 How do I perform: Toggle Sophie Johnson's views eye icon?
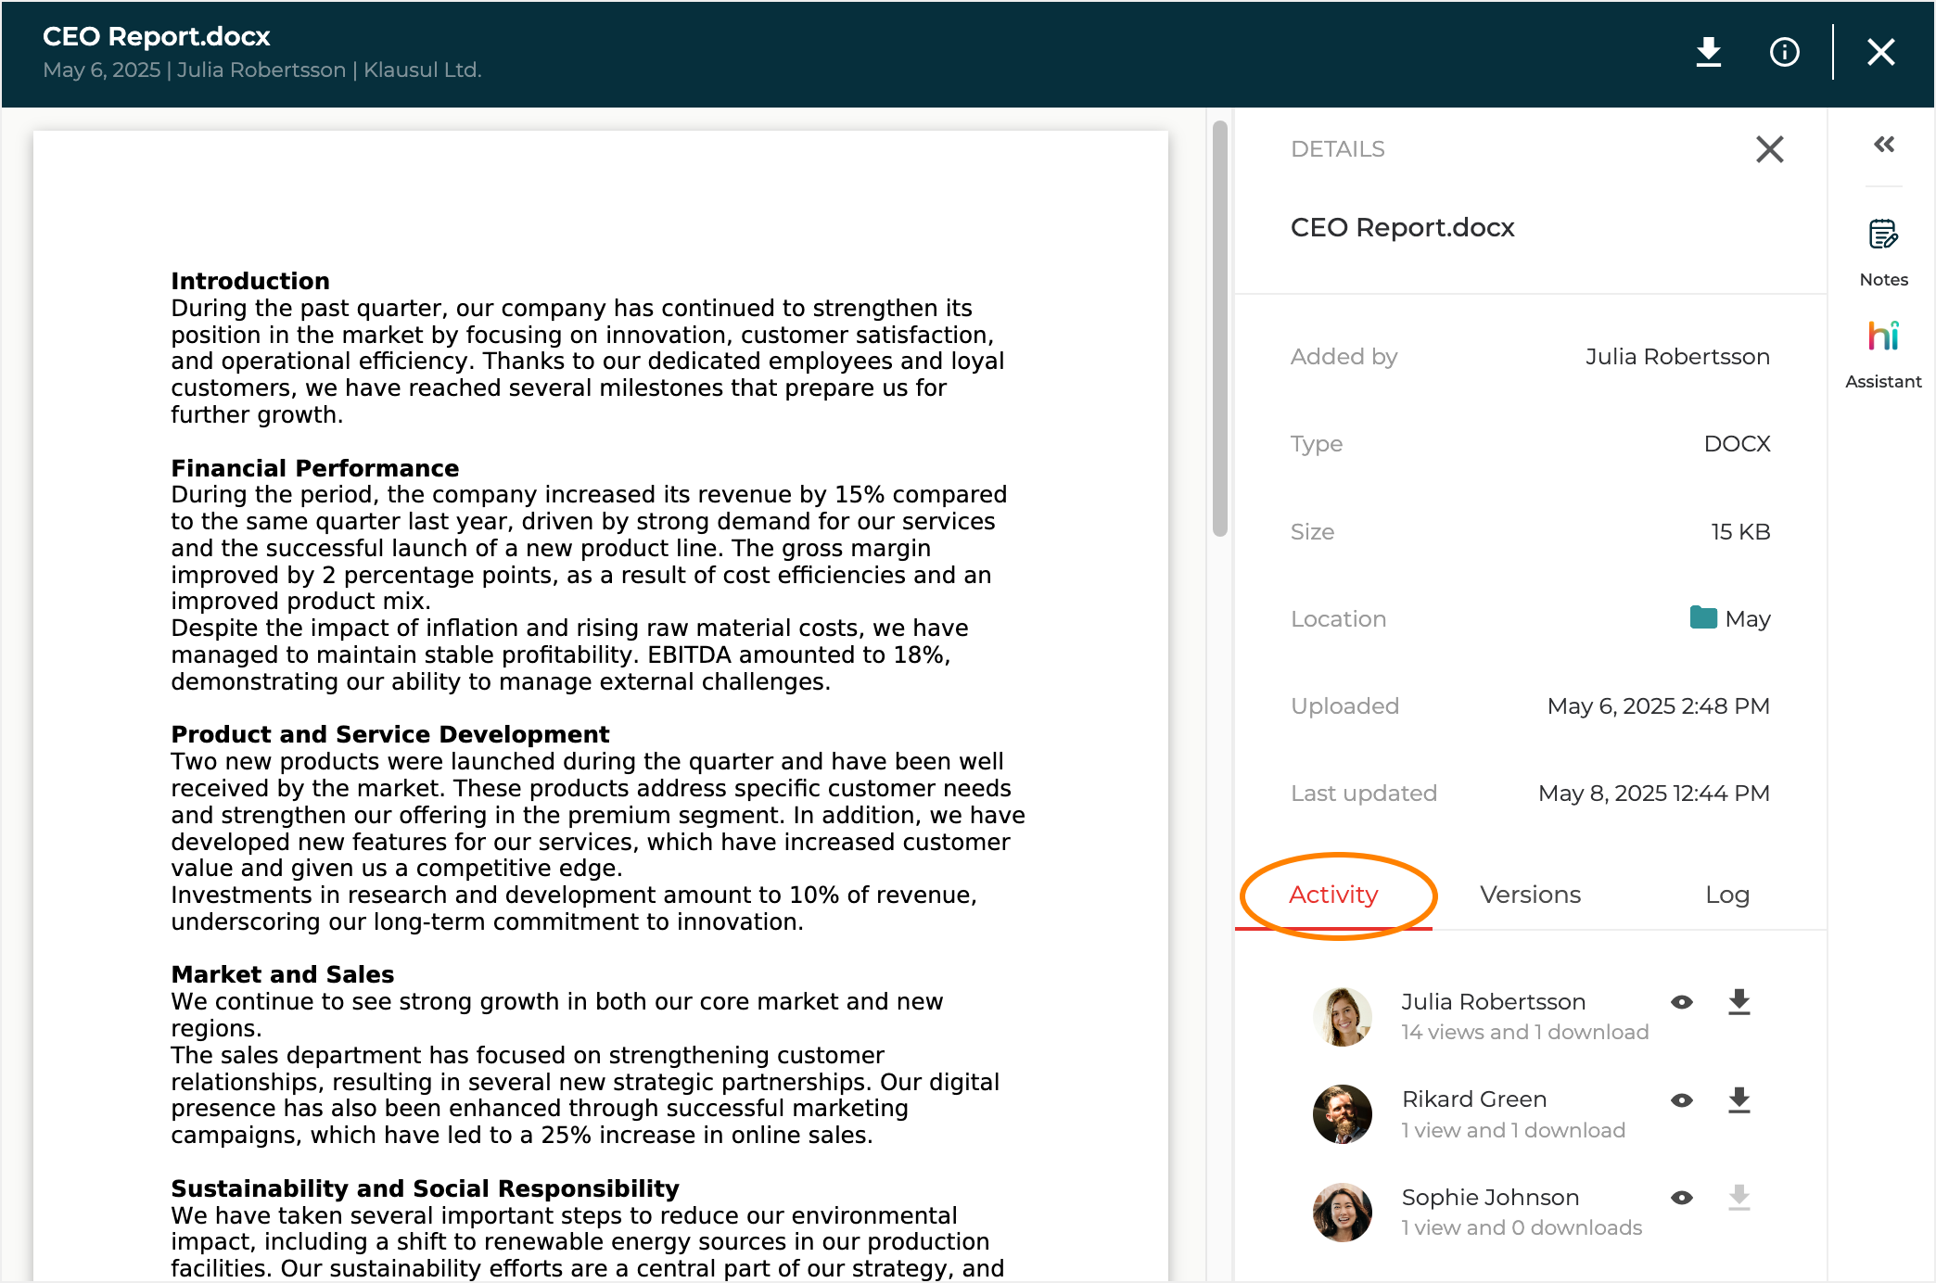(x=1682, y=1198)
